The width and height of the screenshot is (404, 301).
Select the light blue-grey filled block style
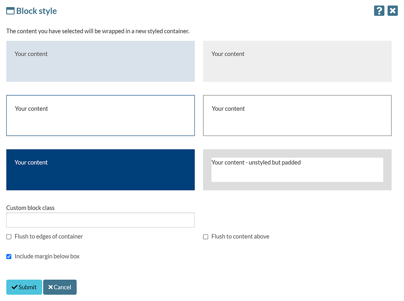point(101,61)
